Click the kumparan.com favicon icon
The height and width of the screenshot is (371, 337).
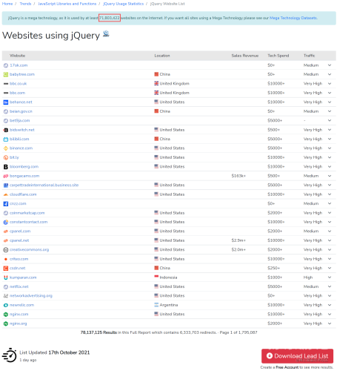(6, 278)
